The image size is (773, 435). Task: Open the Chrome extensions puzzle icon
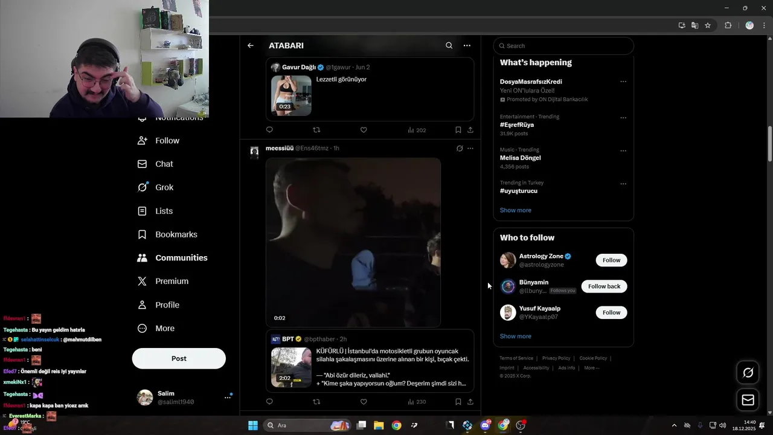coord(728,25)
